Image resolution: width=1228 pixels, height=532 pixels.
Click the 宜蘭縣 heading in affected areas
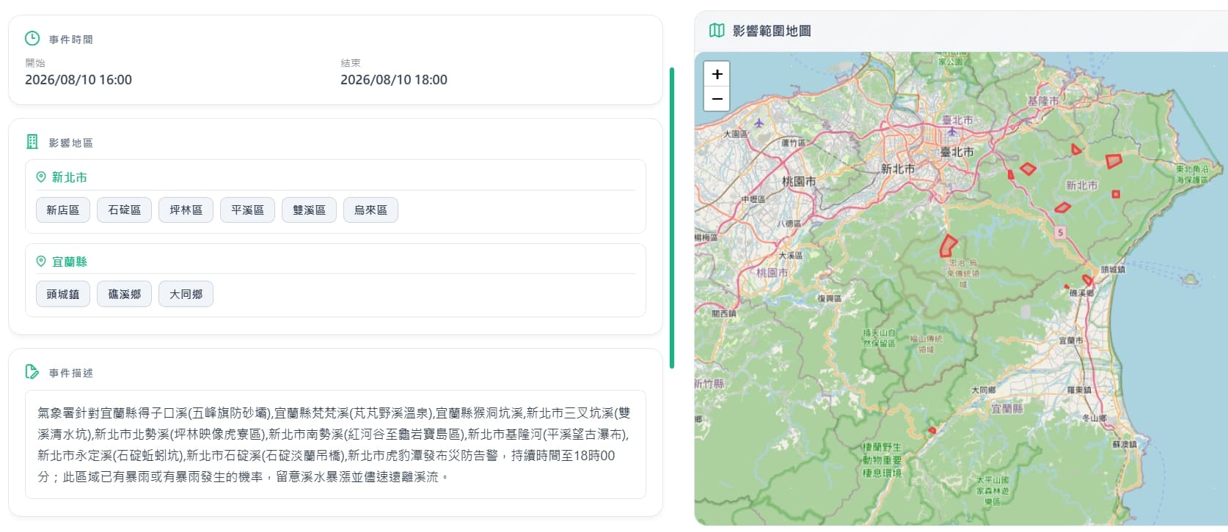click(x=70, y=262)
